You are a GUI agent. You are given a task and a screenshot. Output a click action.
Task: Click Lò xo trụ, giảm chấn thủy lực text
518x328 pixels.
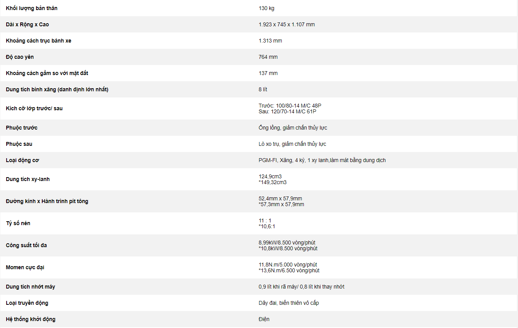tap(293, 144)
